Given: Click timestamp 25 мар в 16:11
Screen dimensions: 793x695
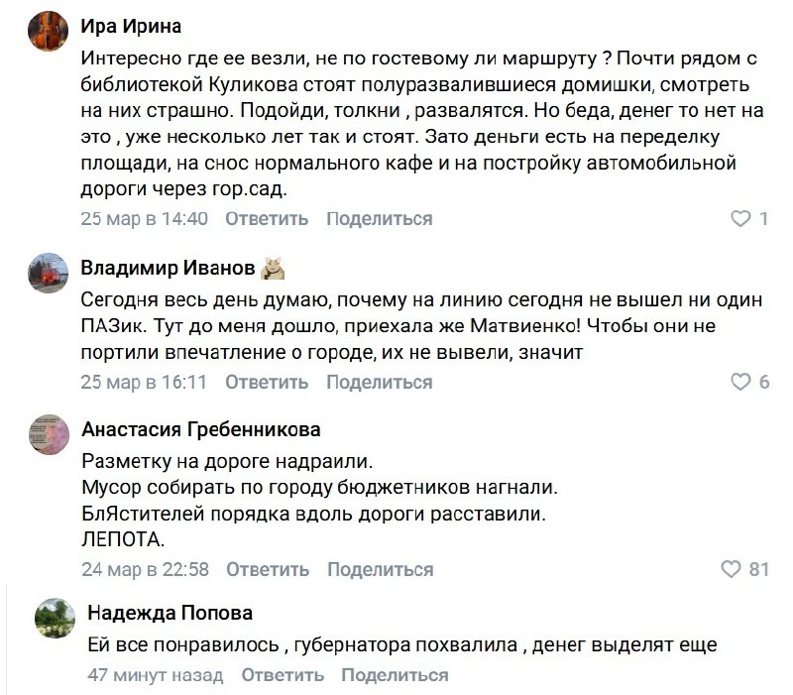Looking at the screenshot, I should 144,382.
